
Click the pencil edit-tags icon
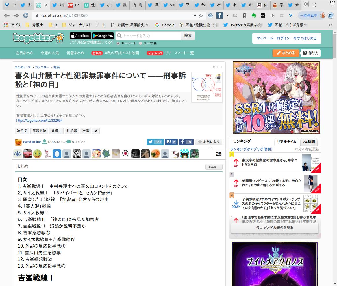[96, 131]
